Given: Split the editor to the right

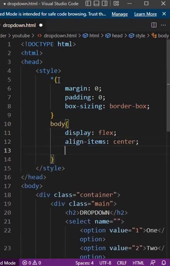Looking at the screenshot, I should click(154, 25).
